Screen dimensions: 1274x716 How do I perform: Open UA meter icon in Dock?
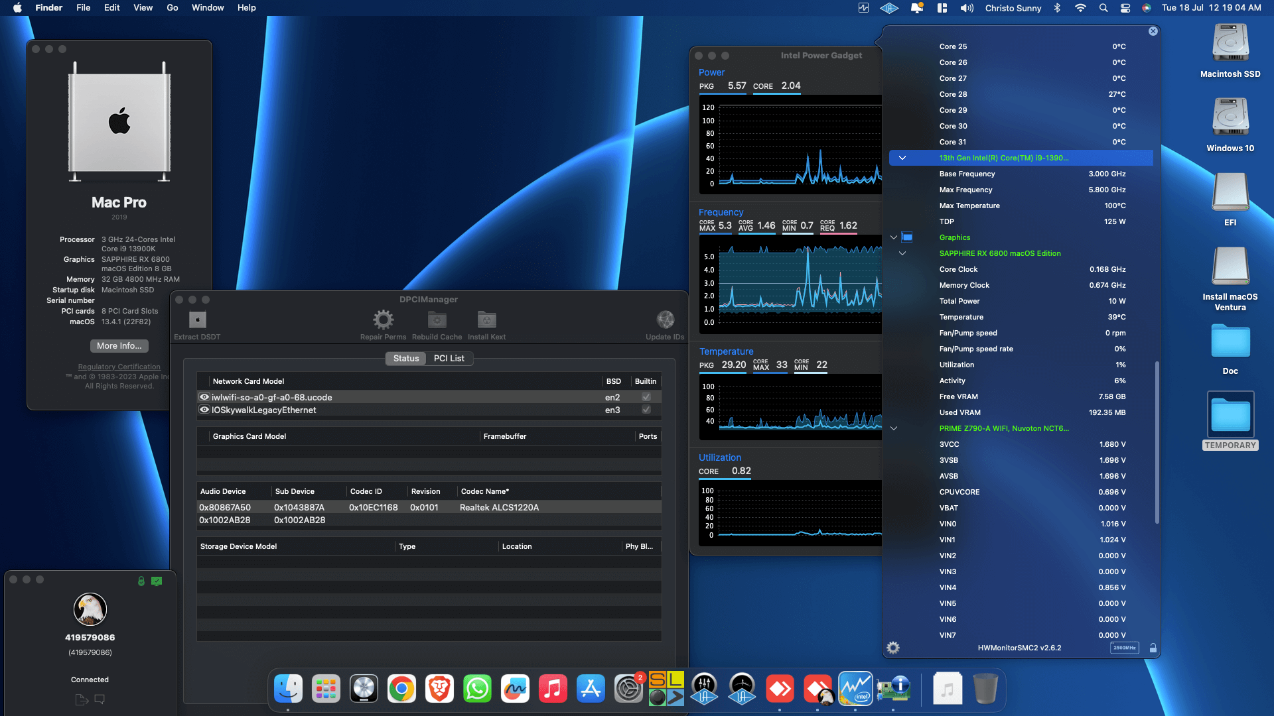click(x=742, y=689)
